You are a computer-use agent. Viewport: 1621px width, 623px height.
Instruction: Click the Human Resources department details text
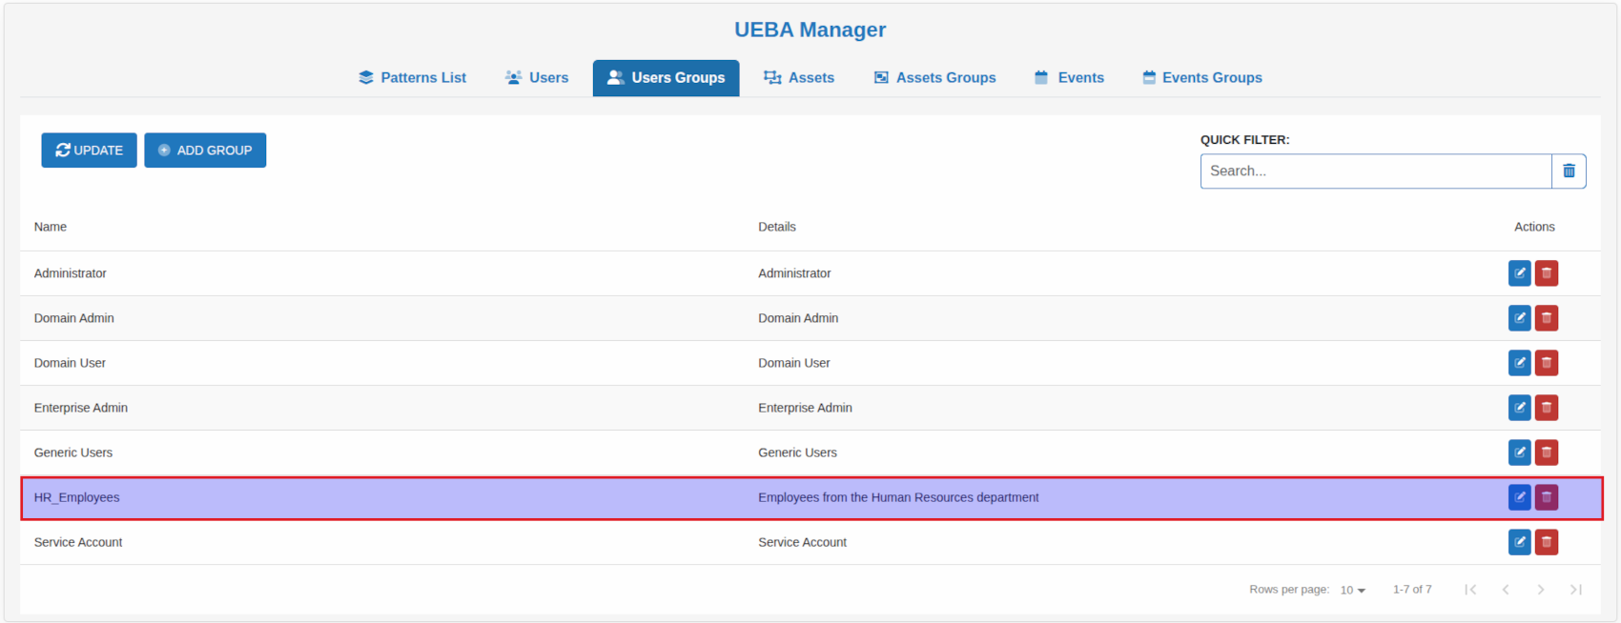tap(898, 497)
